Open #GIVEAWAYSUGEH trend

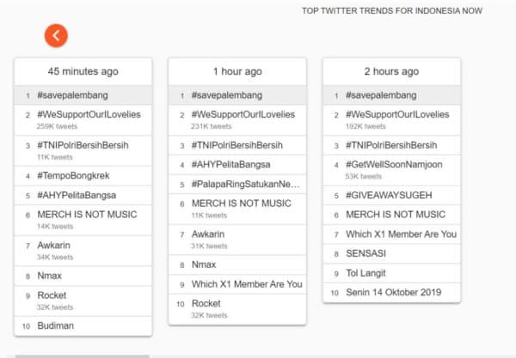click(x=389, y=195)
